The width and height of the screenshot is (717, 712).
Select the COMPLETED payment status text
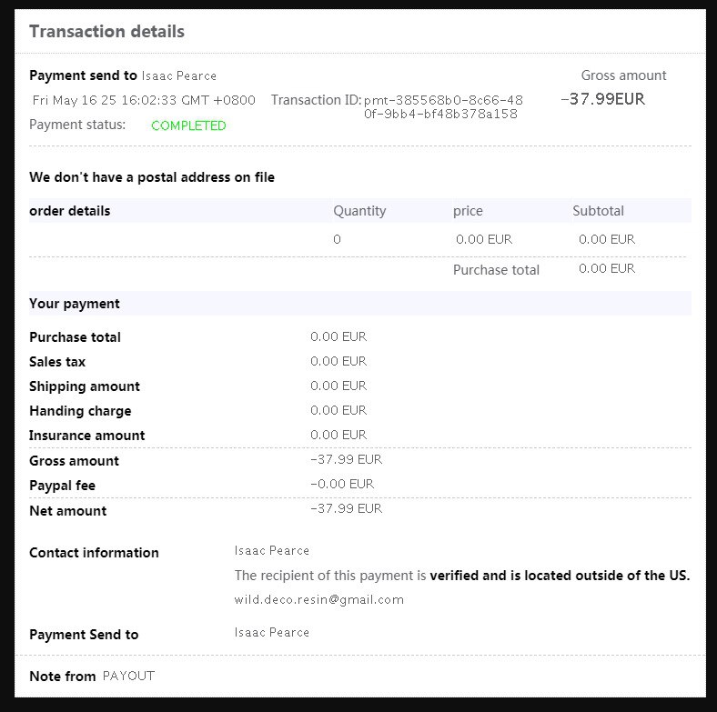click(188, 125)
